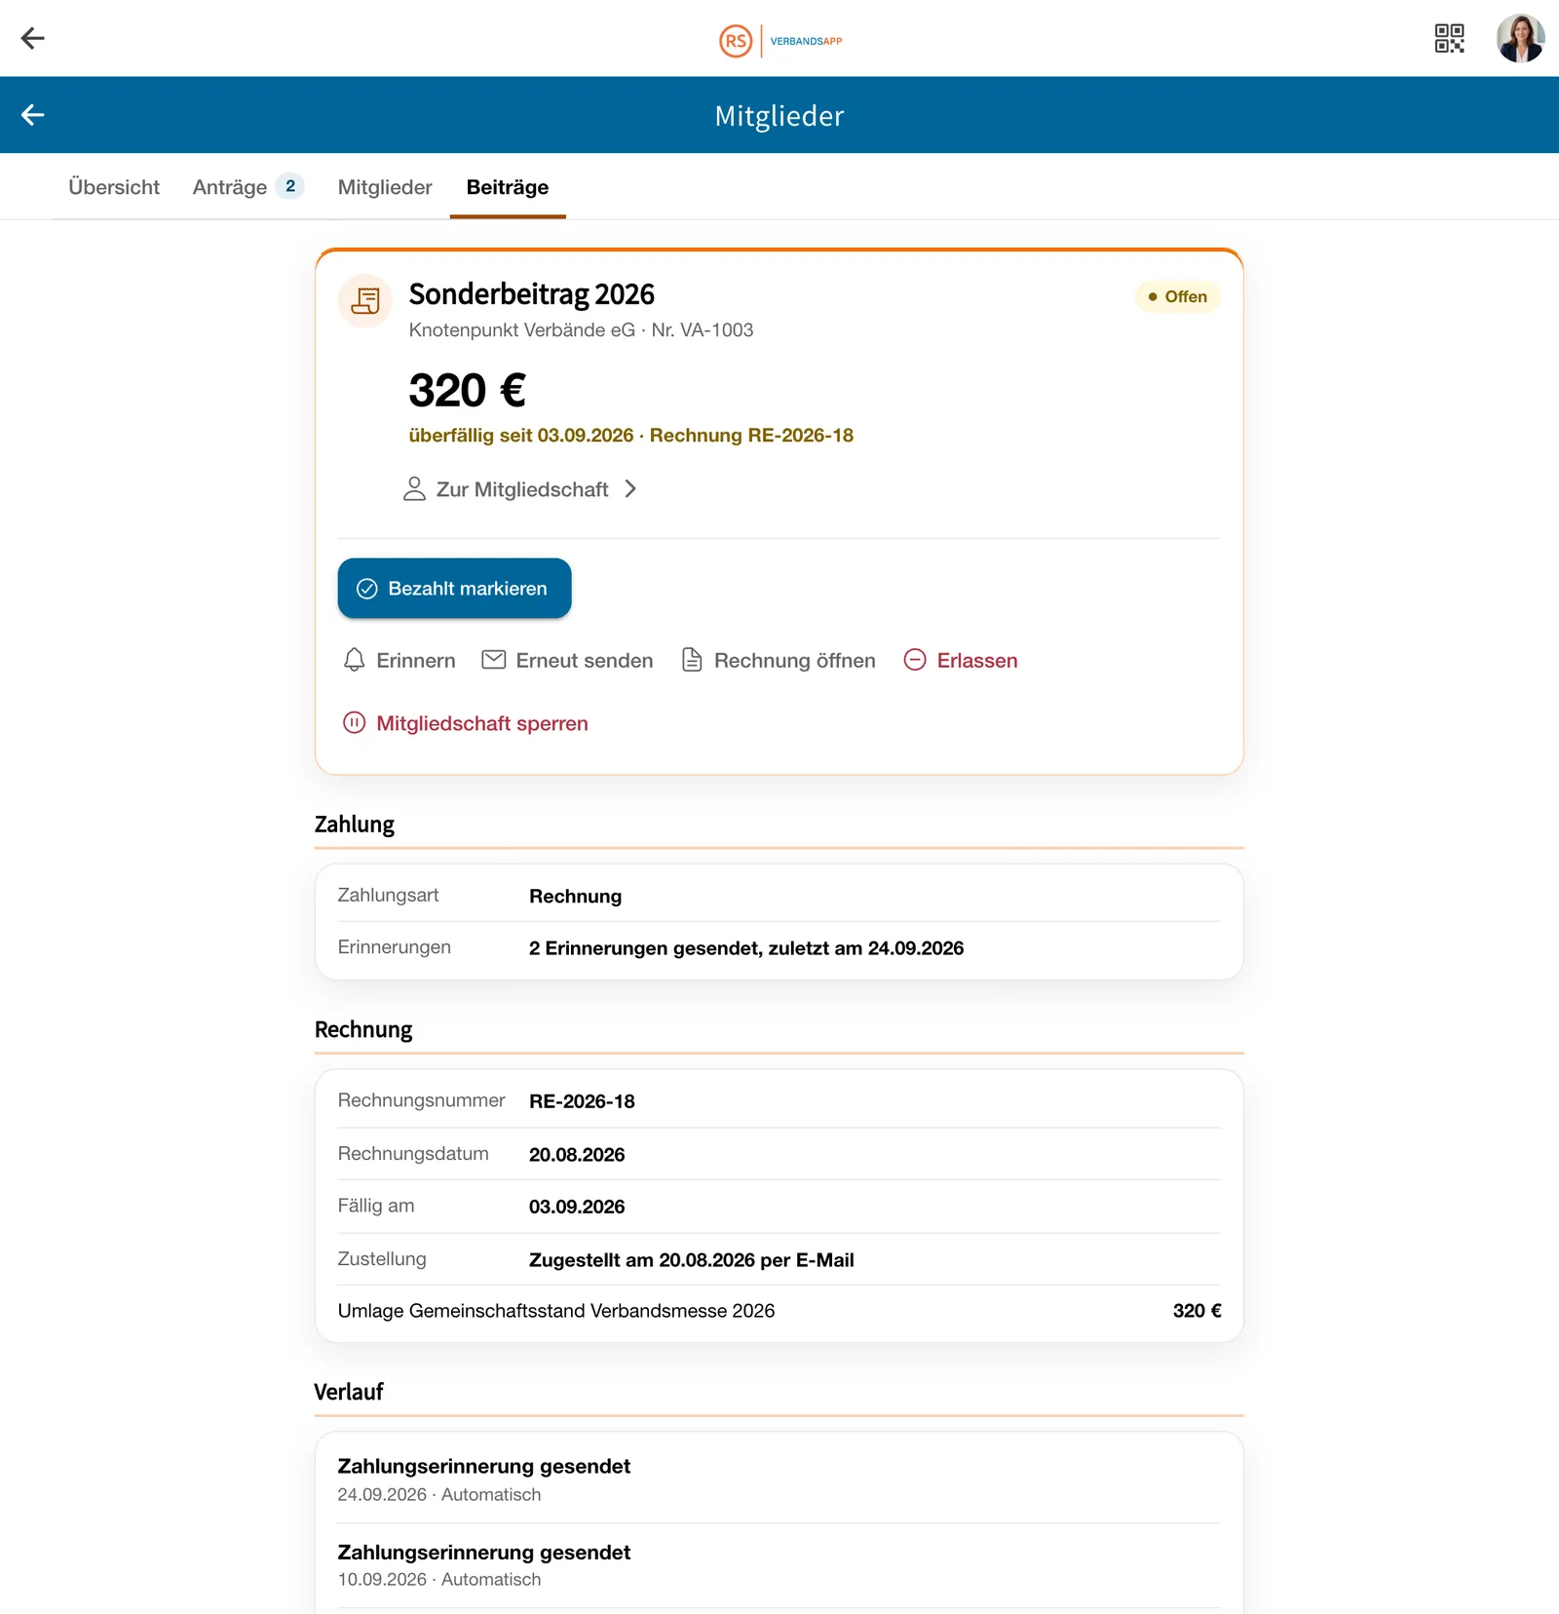Open the 24.09.2026 Zahlungserinnerung gesendet entry
The height and width of the screenshot is (1614, 1559).
click(779, 1479)
